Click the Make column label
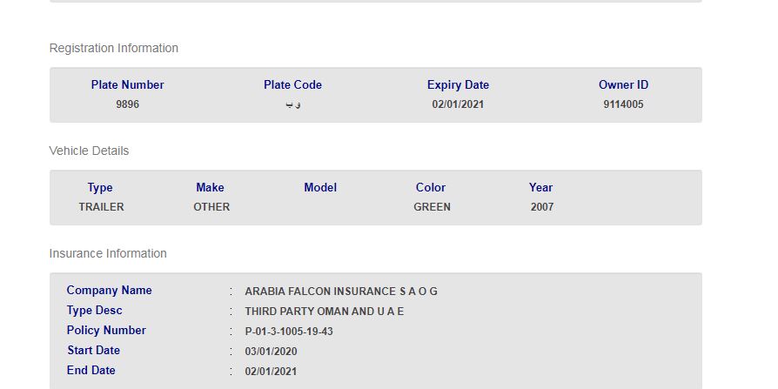This screenshot has height=389, width=778. pyautogui.click(x=210, y=188)
